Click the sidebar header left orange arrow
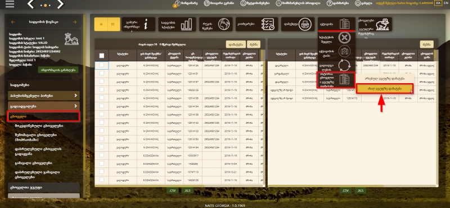Image resolution: width=450 pixels, height=208 pixels. (x=13, y=22)
